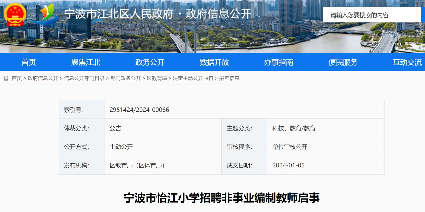Click the search input field
The image size is (425, 212).
(372, 15)
